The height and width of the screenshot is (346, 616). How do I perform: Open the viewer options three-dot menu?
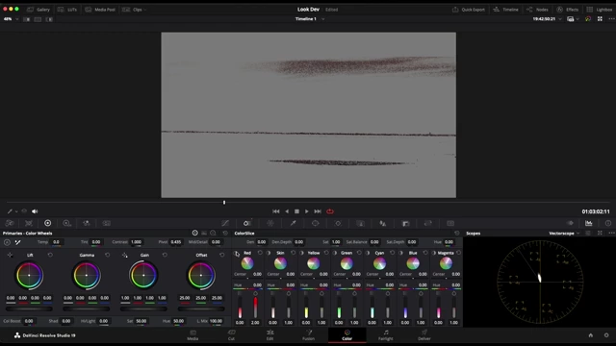[x=611, y=19]
